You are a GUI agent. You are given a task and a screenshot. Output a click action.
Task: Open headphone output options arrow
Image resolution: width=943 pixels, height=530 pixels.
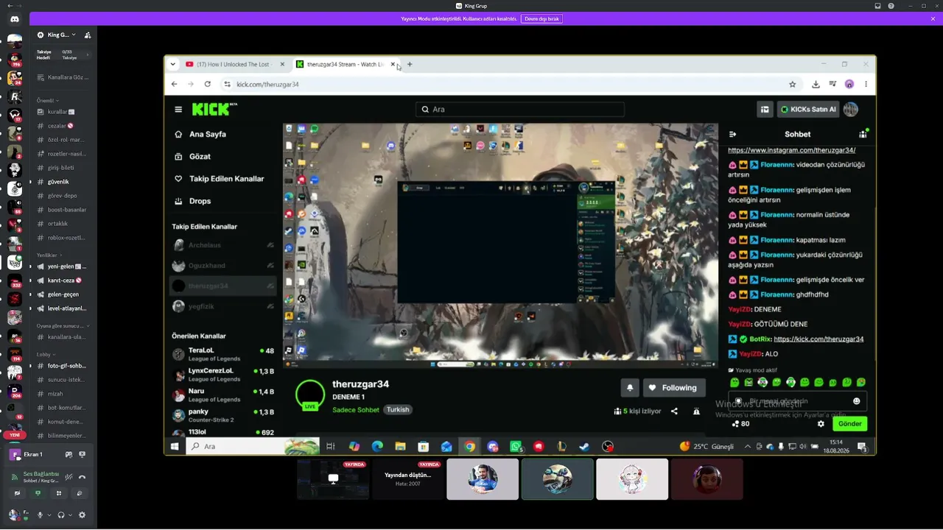click(70, 515)
